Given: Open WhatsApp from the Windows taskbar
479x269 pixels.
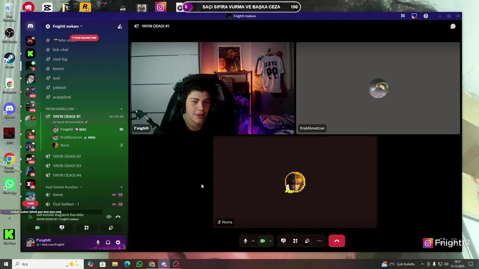Looking at the screenshot, I should [x=139, y=264].
